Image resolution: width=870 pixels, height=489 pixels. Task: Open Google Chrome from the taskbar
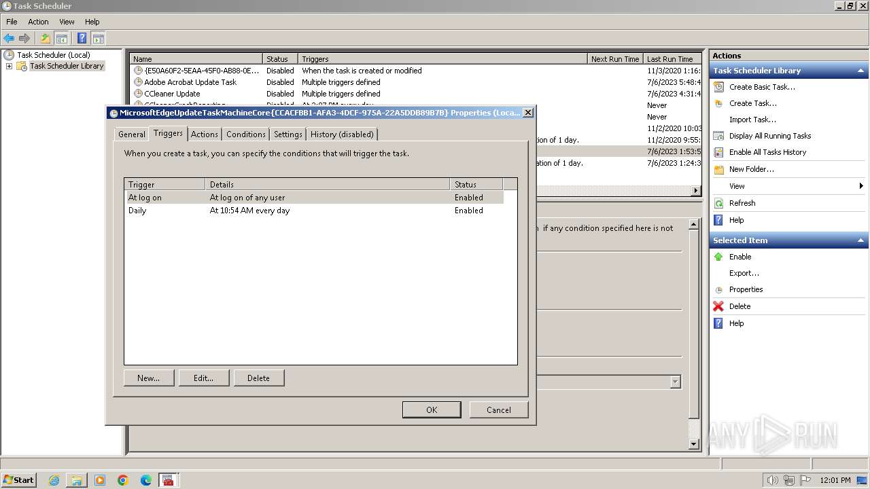coord(123,480)
